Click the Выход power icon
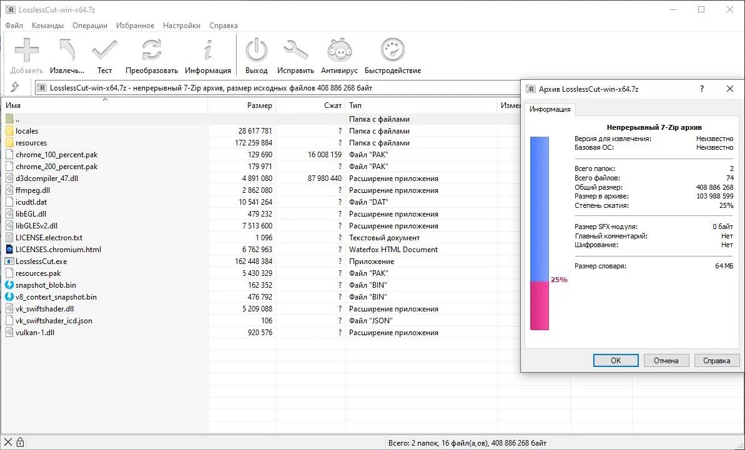The width and height of the screenshot is (745, 450). coord(256,51)
